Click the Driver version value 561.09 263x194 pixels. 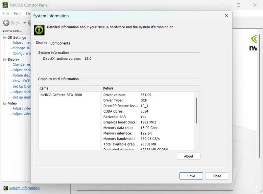[x=146, y=95]
